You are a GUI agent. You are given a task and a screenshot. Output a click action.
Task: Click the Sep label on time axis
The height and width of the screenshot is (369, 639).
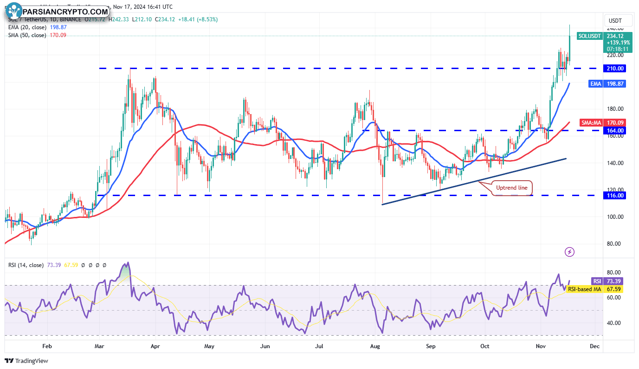[431, 346]
